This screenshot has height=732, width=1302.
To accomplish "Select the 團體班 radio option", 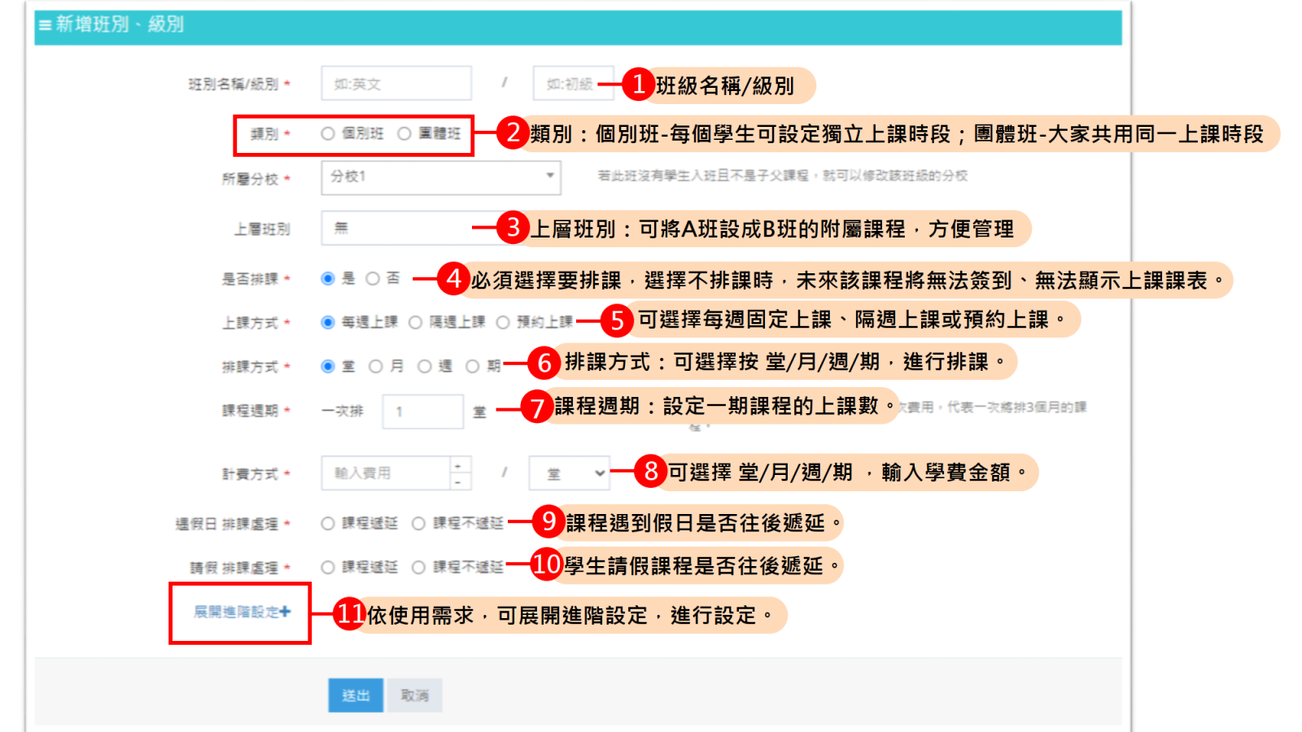I will pyautogui.click(x=404, y=133).
